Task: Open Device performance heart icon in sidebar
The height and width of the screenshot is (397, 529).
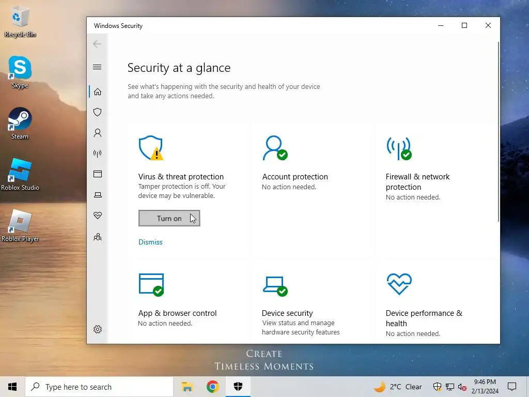Action: [98, 216]
